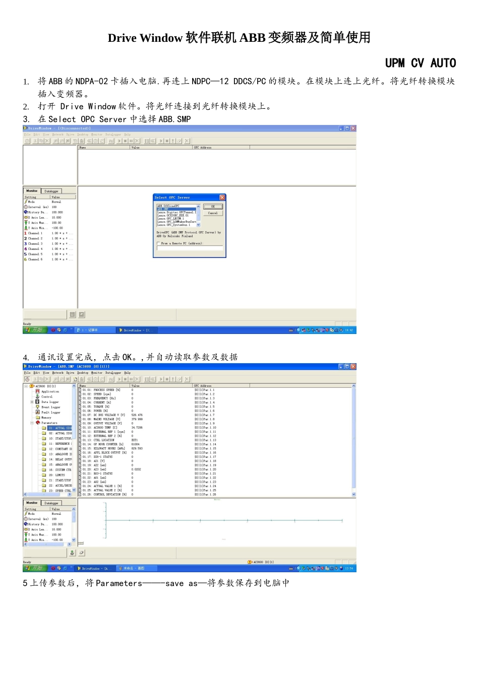Screen dimensions: 479x677
Task: Click Channel 6 row in upper monitor settings
Action: pyautogui.click(x=49, y=259)
